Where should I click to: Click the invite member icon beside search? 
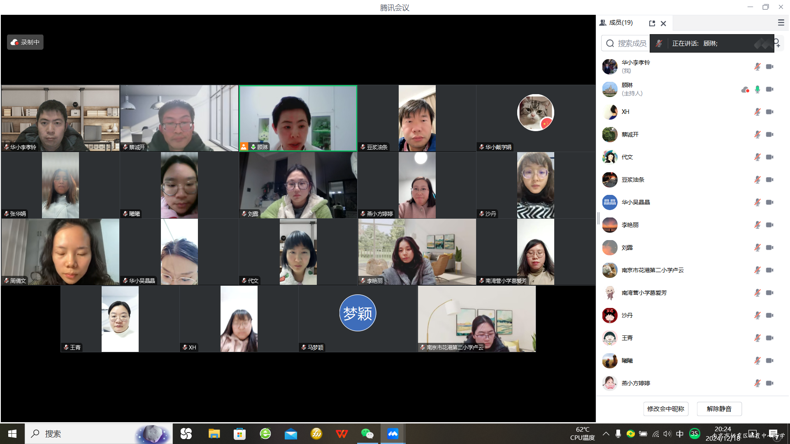tap(777, 43)
